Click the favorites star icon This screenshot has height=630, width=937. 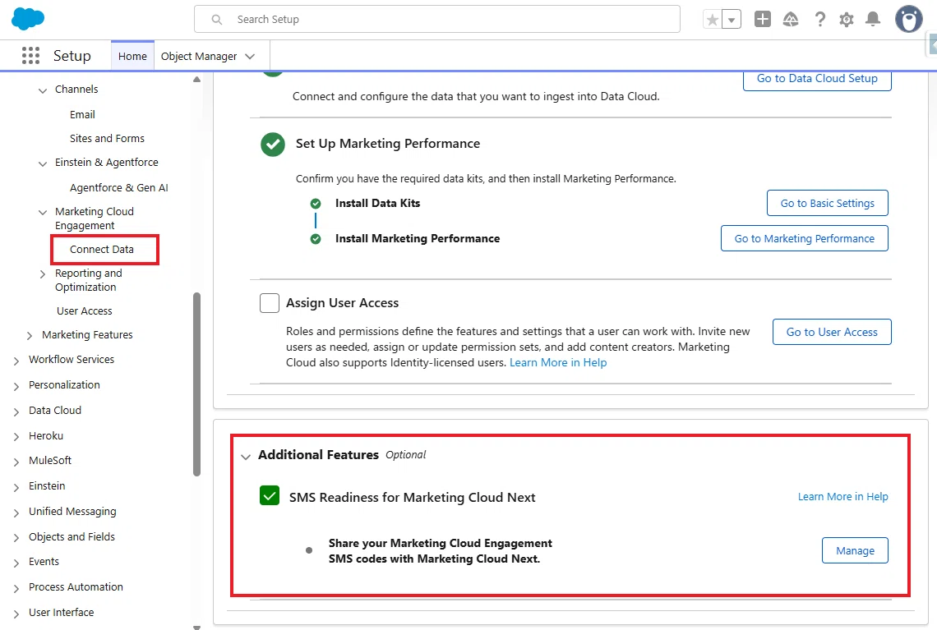pyautogui.click(x=712, y=20)
